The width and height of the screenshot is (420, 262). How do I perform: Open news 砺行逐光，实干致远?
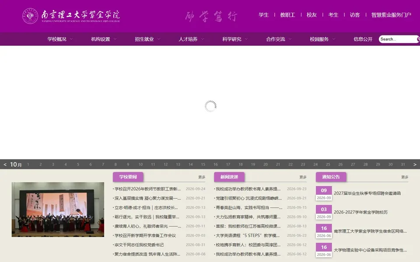coord(147,217)
